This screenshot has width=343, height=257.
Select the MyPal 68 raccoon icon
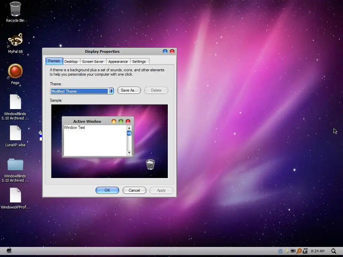15,40
